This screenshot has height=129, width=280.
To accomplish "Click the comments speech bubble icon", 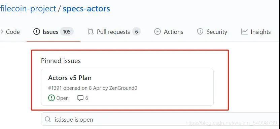I will [x=80, y=98].
